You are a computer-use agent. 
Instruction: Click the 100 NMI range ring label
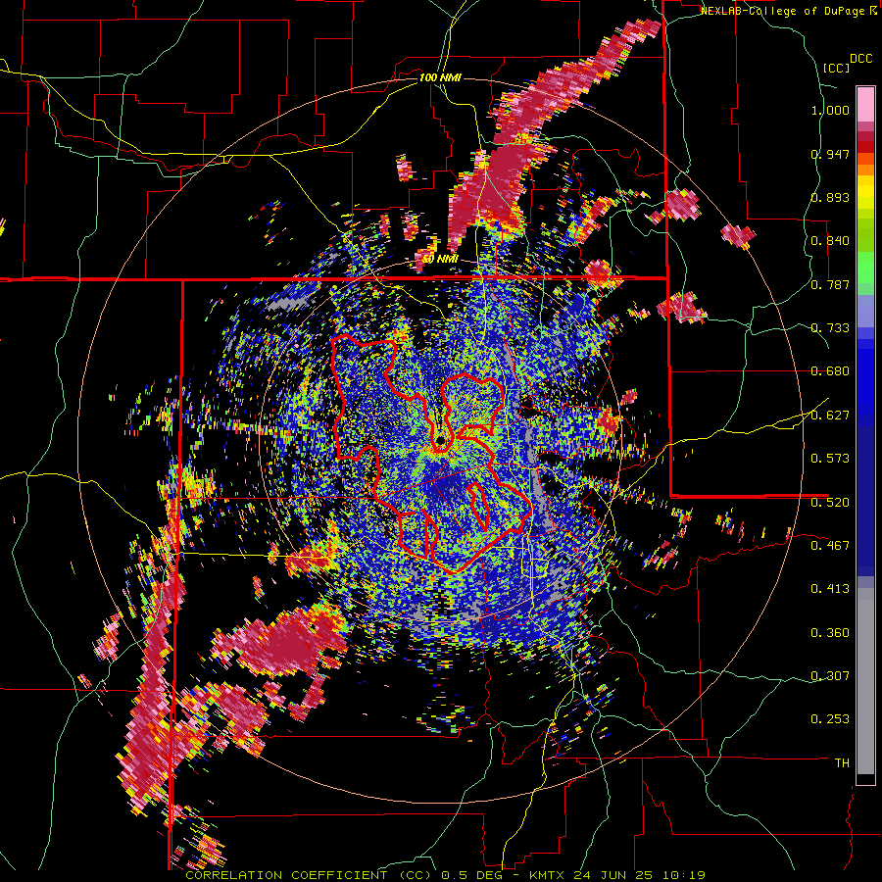coord(440,77)
